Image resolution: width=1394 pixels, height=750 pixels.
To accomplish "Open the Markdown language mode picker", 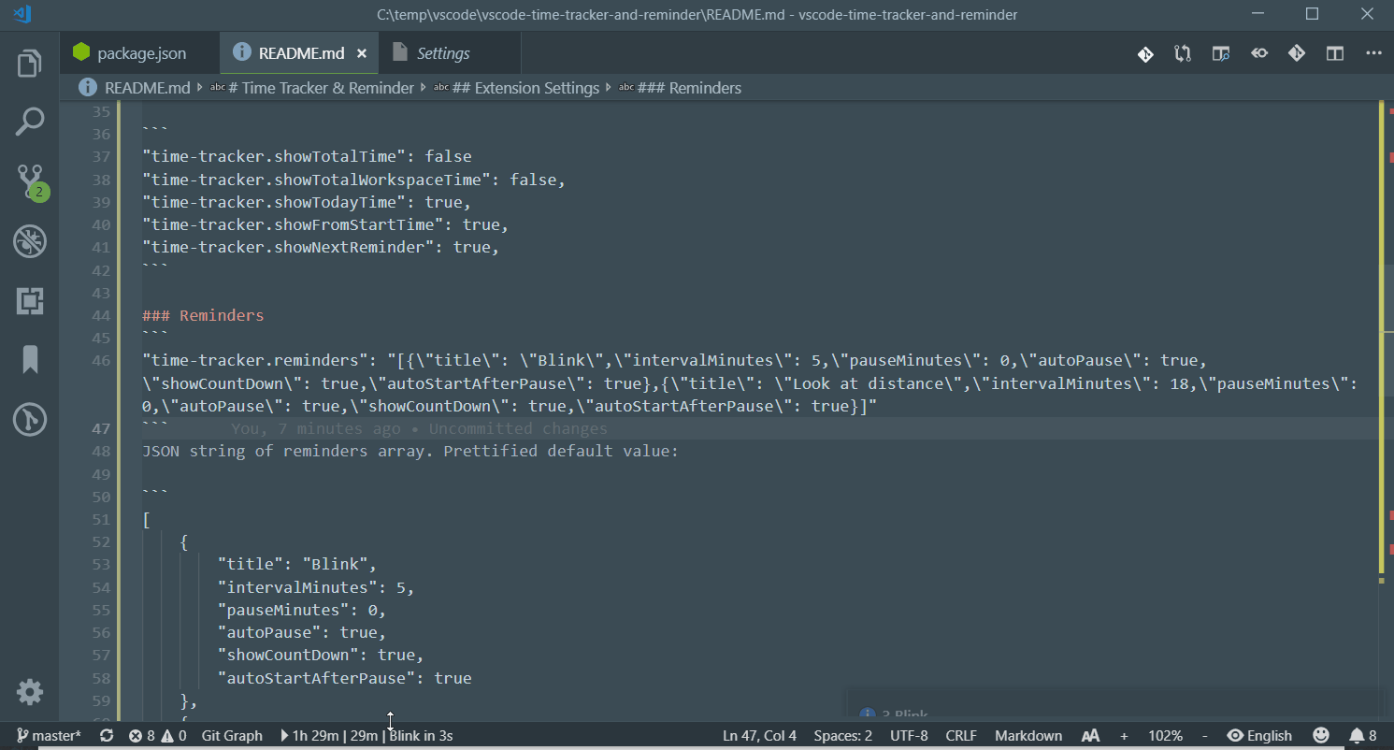I will click(x=1028, y=735).
